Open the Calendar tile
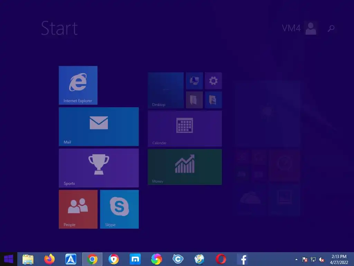The height and width of the screenshot is (266, 354). point(185,128)
